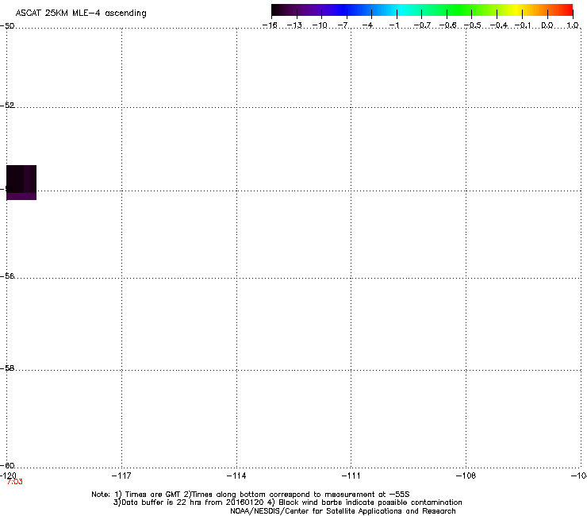Viewport: 587px width, 516px height.
Task: Click the '0.0' color scale label
Action: 547,25
